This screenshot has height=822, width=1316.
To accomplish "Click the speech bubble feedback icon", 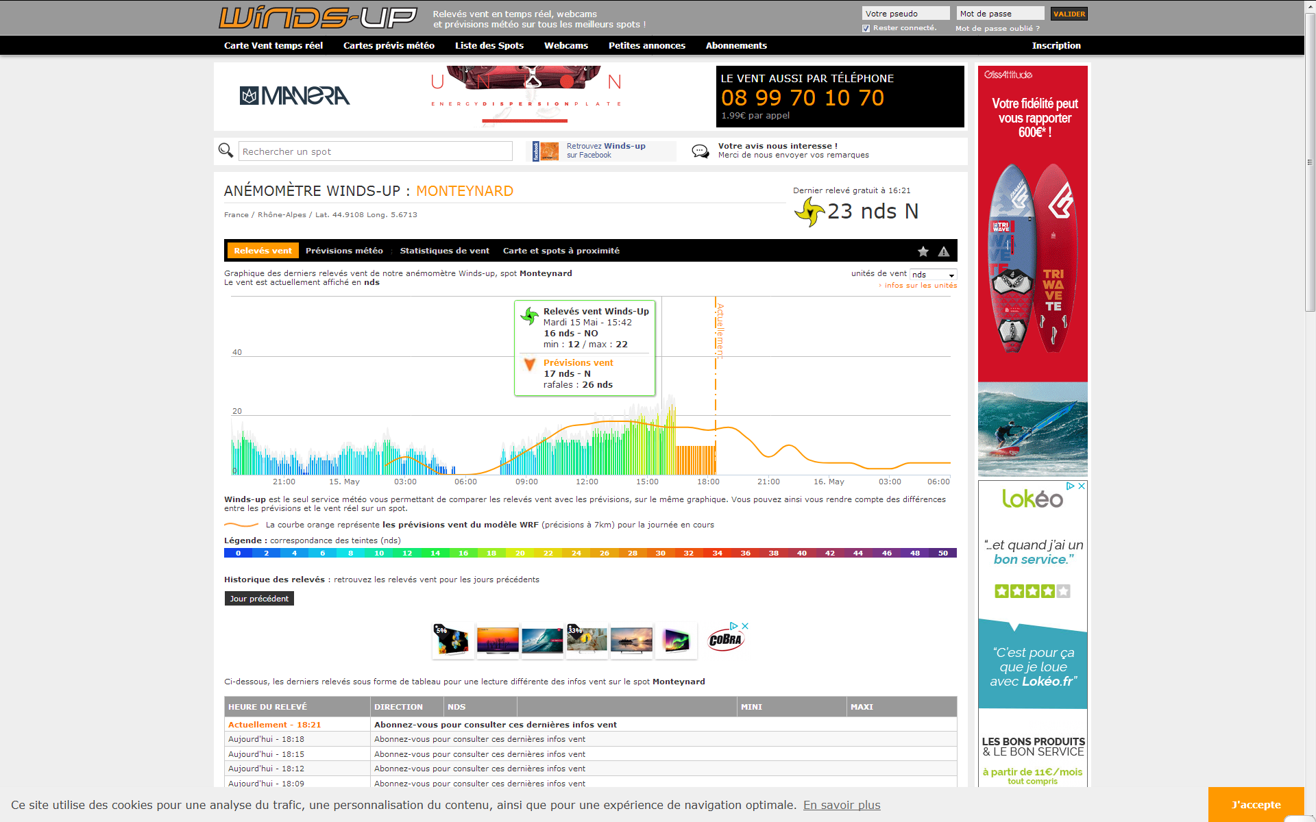I will 700,151.
